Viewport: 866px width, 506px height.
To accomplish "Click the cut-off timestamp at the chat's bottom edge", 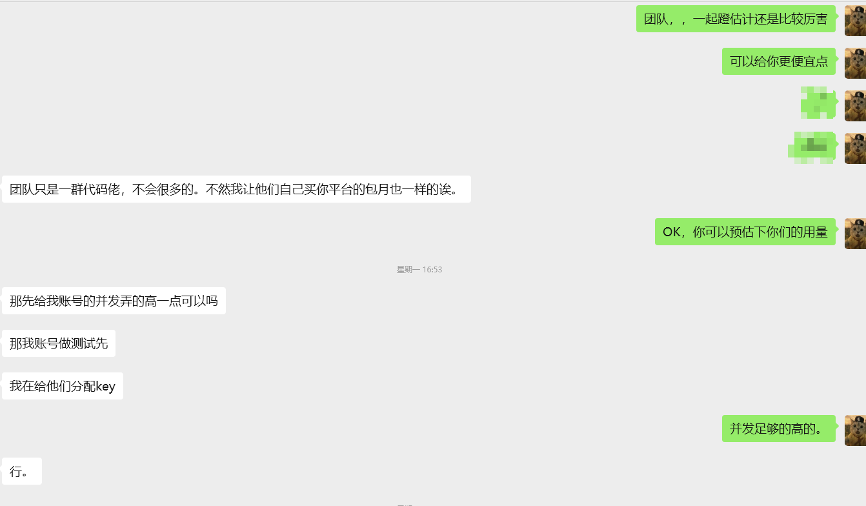I will (x=405, y=505).
